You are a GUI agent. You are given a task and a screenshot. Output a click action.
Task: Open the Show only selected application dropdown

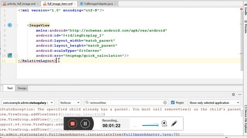tap(215, 103)
